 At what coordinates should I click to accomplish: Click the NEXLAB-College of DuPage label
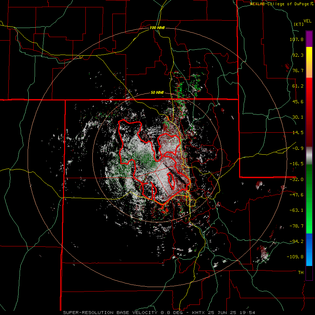(x=281, y=4)
